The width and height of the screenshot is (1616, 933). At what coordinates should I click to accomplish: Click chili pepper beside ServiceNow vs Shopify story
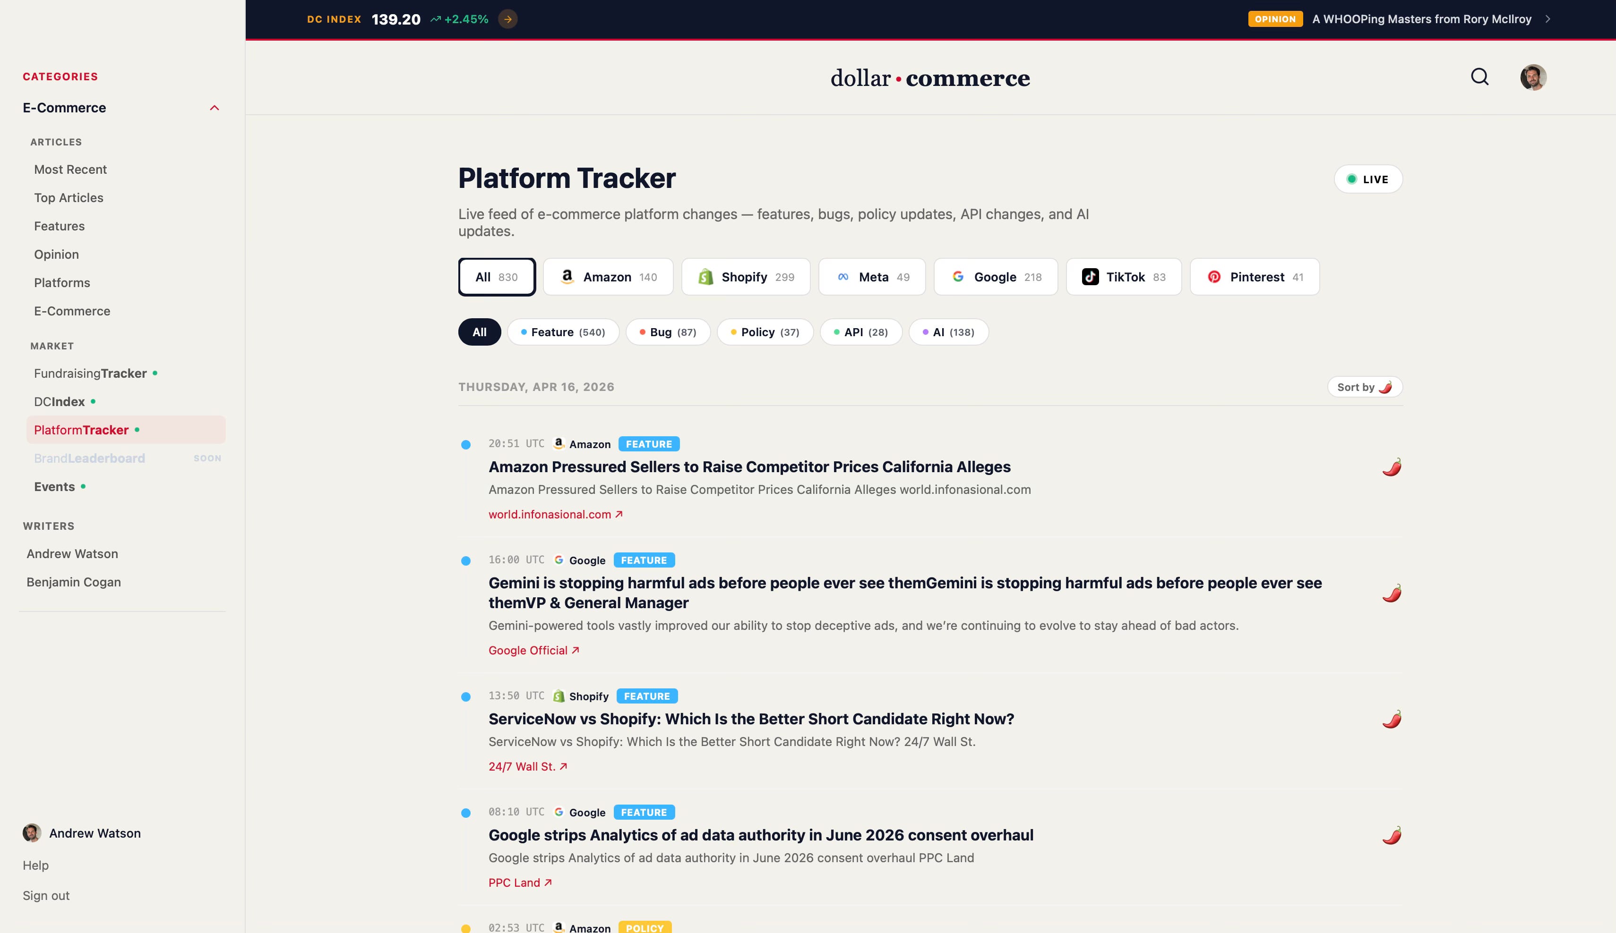coord(1392,719)
